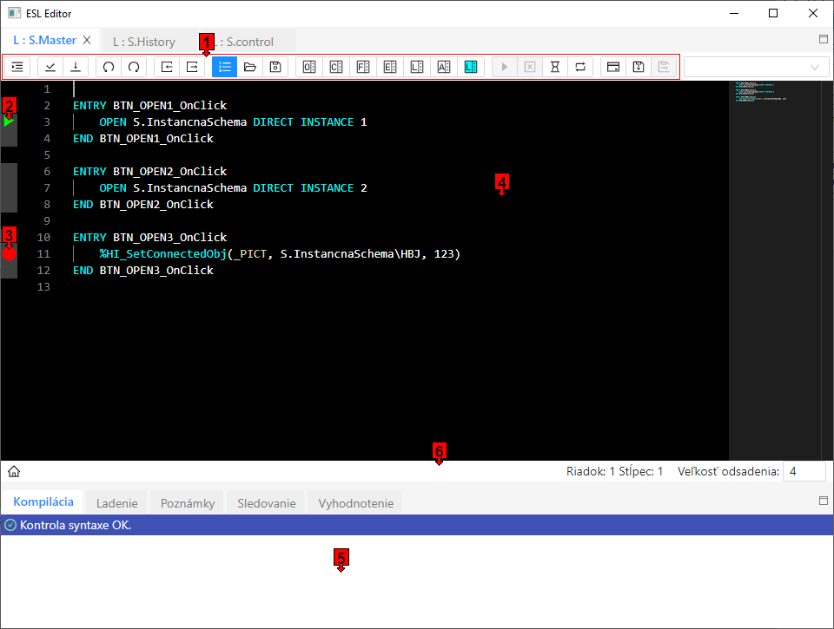The image size is (834, 629).
Task: Click the checkmark syntax check icon
Action: 51,67
